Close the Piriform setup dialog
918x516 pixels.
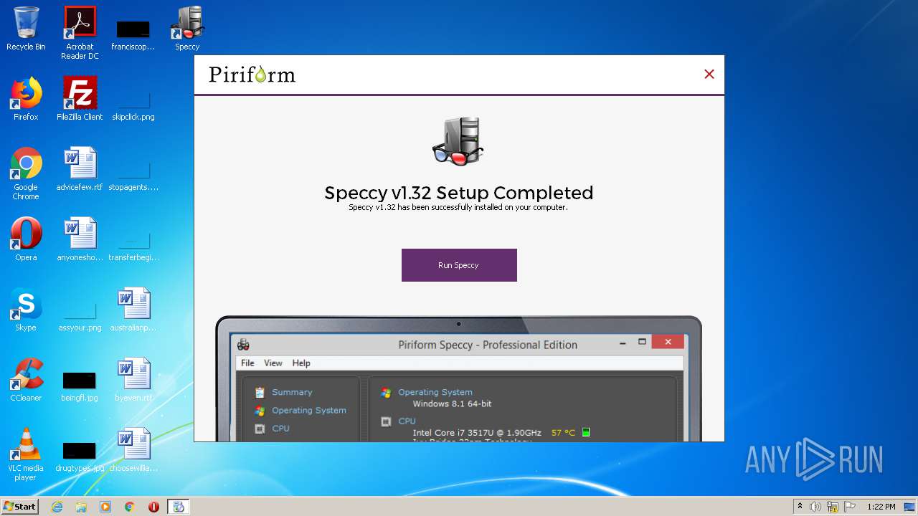click(x=709, y=74)
